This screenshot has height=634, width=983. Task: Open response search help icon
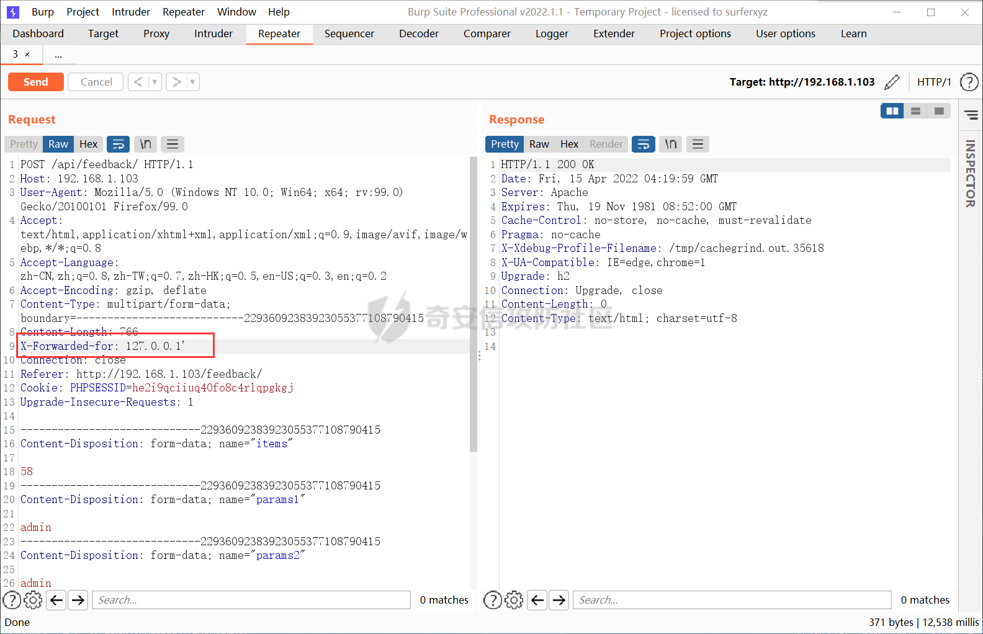point(493,600)
